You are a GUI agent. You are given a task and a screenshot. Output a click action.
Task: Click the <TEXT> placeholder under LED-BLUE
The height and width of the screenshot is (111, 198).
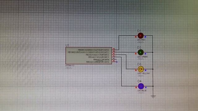pyautogui.click(x=141, y=93)
